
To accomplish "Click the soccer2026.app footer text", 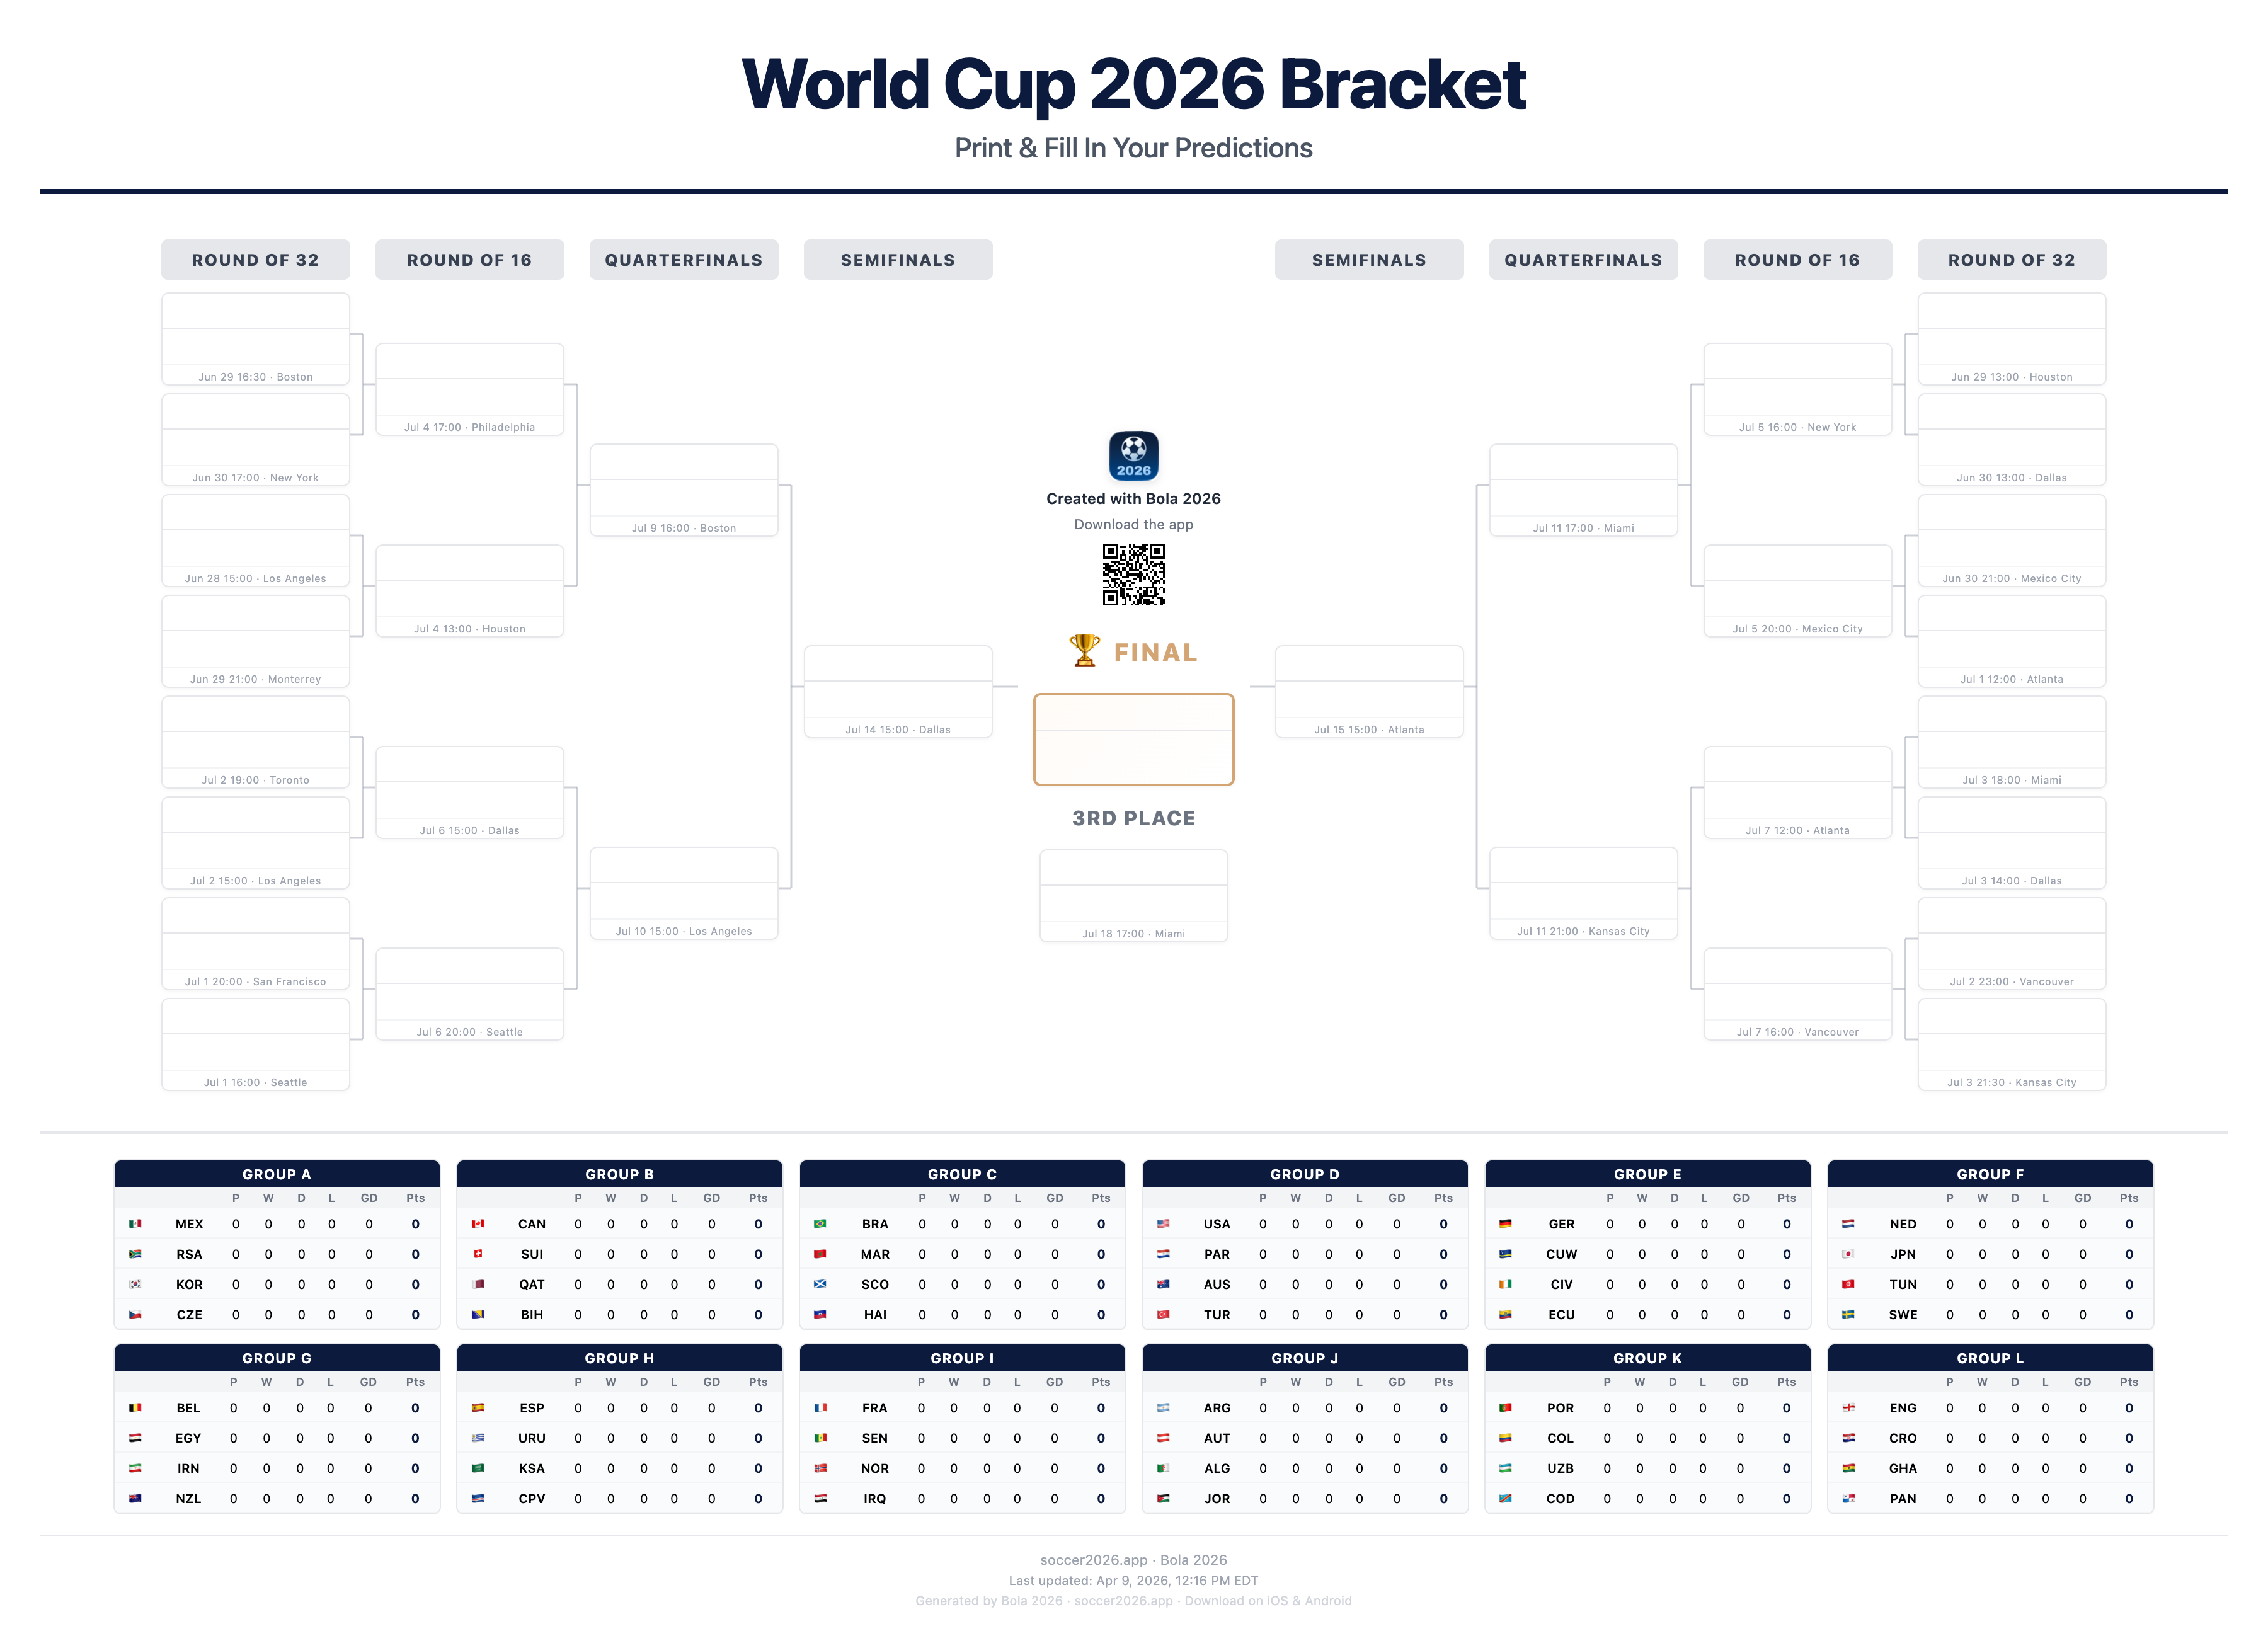I will (1093, 1560).
